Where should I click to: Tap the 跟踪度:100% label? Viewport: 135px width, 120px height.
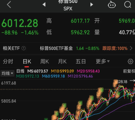click(x=115, y=48)
